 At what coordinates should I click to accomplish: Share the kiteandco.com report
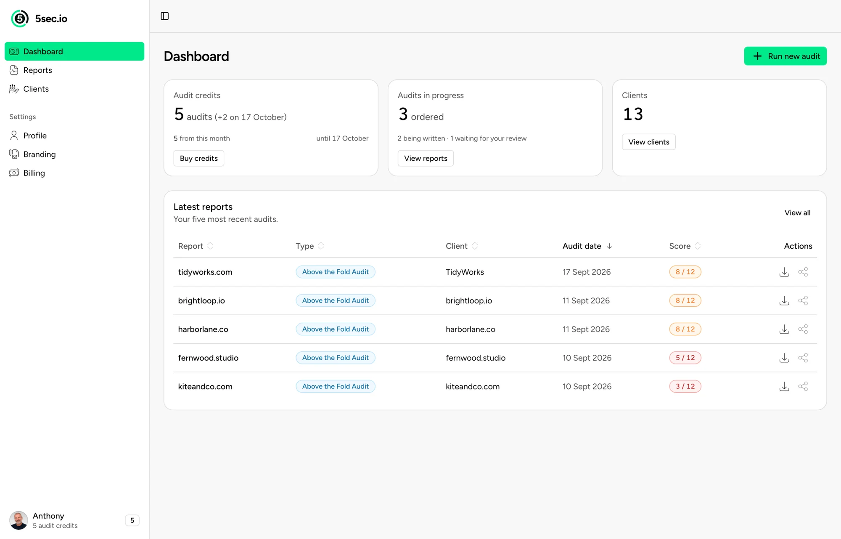803,386
